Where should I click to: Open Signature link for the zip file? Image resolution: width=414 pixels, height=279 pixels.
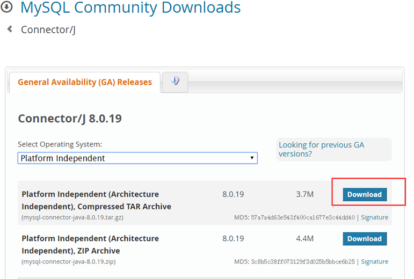374,262
